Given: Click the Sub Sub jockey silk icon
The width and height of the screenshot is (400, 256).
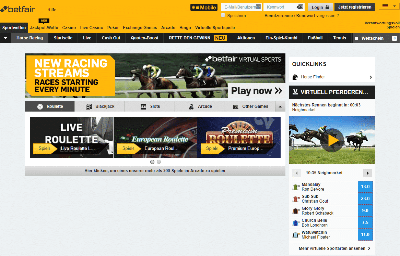Looking at the screenshot, I should [x=296, y=199].
